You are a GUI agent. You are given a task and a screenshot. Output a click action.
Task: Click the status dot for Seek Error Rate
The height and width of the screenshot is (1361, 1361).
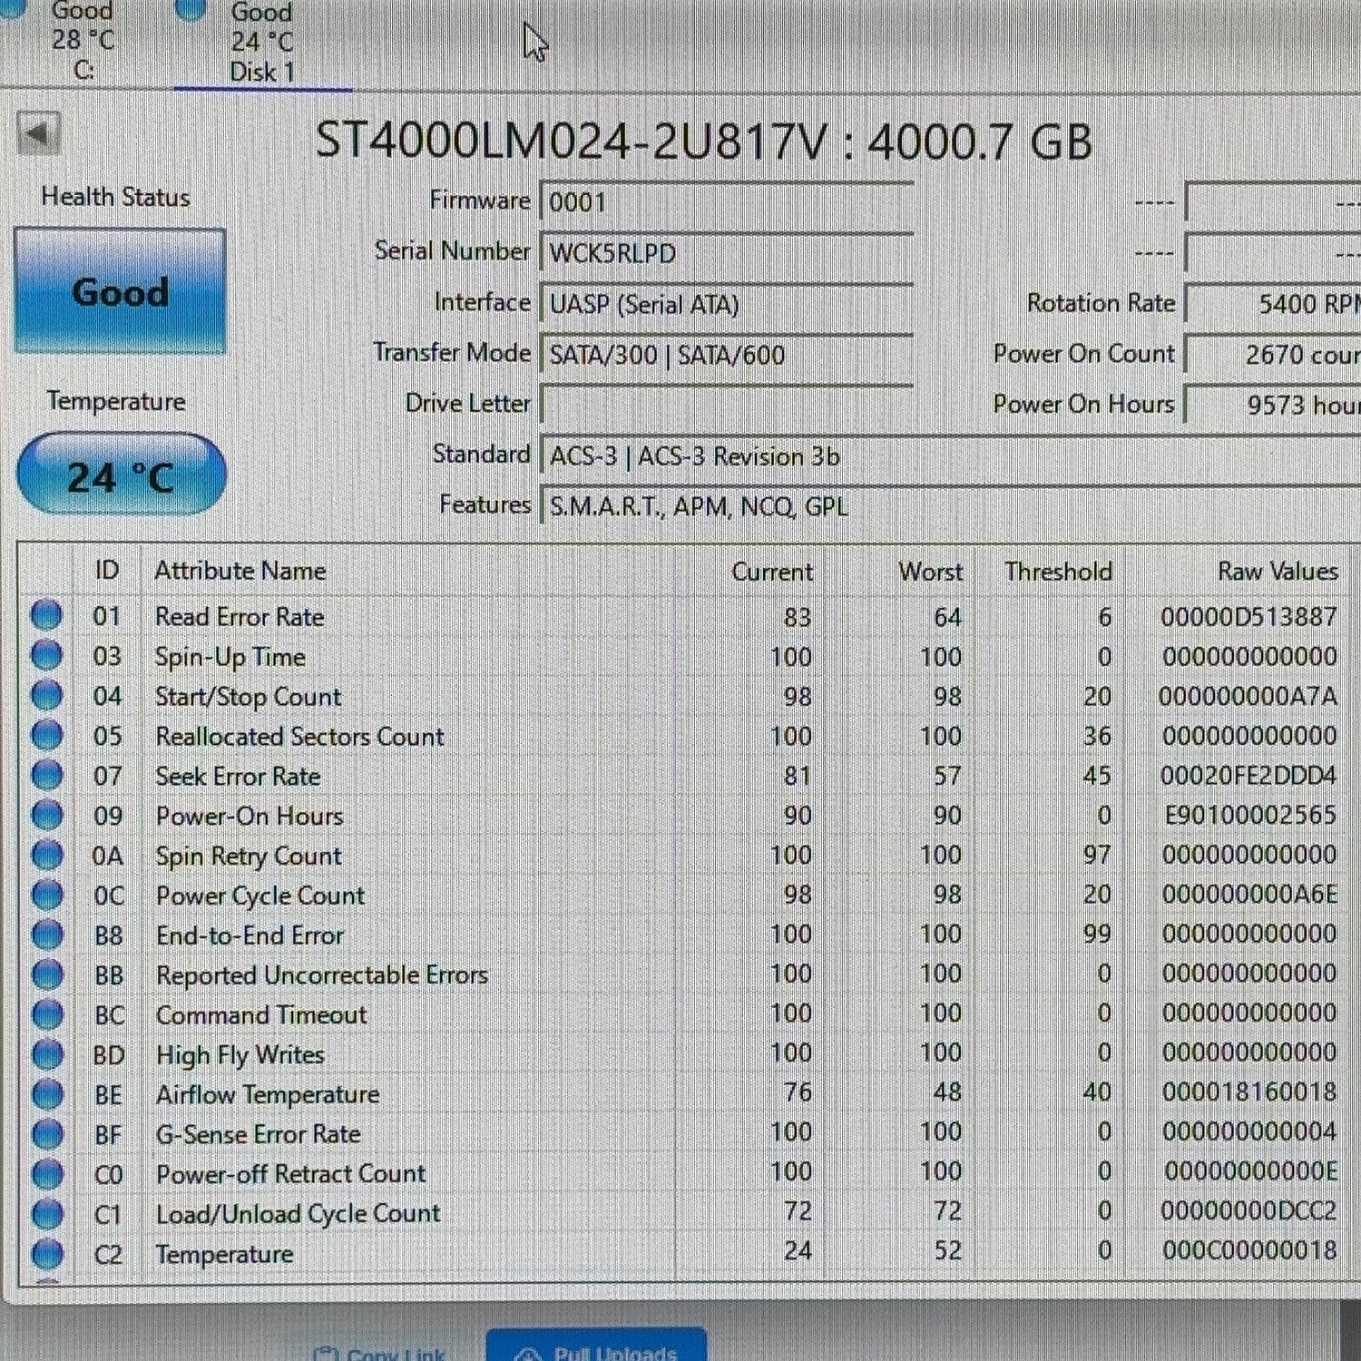pos(46,775)
